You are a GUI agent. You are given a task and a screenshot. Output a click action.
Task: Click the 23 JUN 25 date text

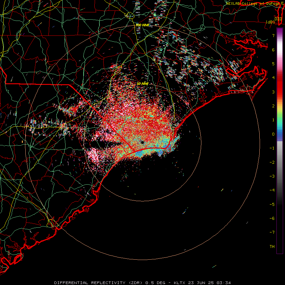pyautogui.click(x=200, y=283)
